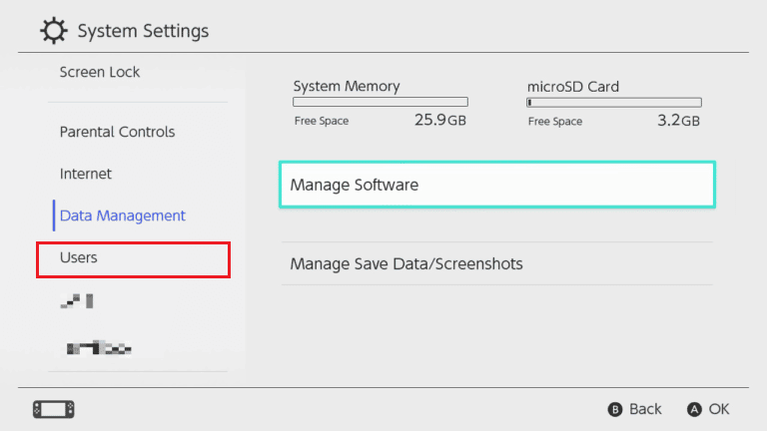Click the 25.9GB free space value
Image resolution: width=767 pixels, height=431 pixels.
click(x=439, y=121)
